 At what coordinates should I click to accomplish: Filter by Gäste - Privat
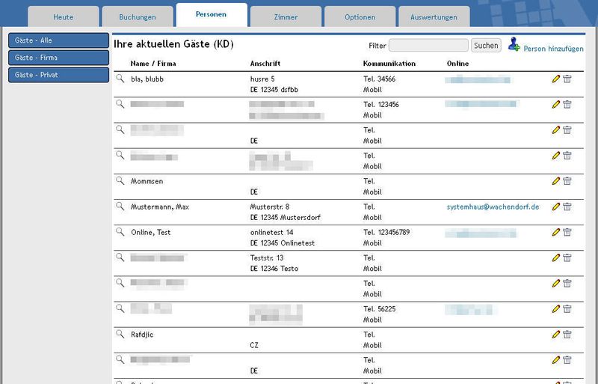coord(59,75)
